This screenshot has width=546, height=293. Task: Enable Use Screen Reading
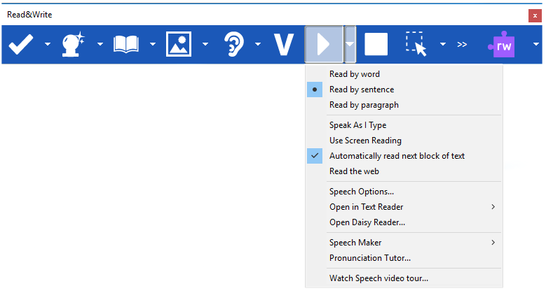pyautogui.click(x=404, y=141)
